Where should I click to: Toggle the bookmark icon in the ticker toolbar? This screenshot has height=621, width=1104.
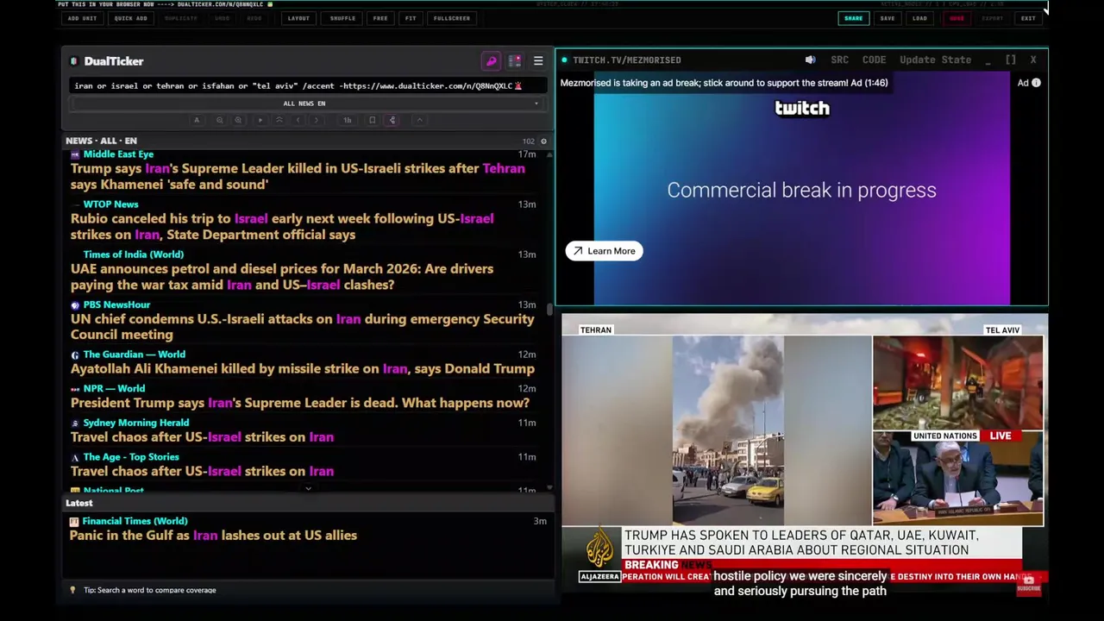click(372, 120)
